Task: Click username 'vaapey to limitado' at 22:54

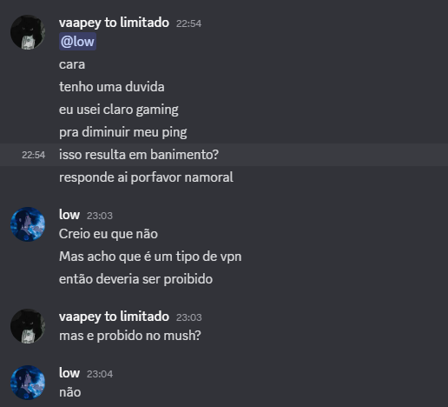Action: click(114, 23)
